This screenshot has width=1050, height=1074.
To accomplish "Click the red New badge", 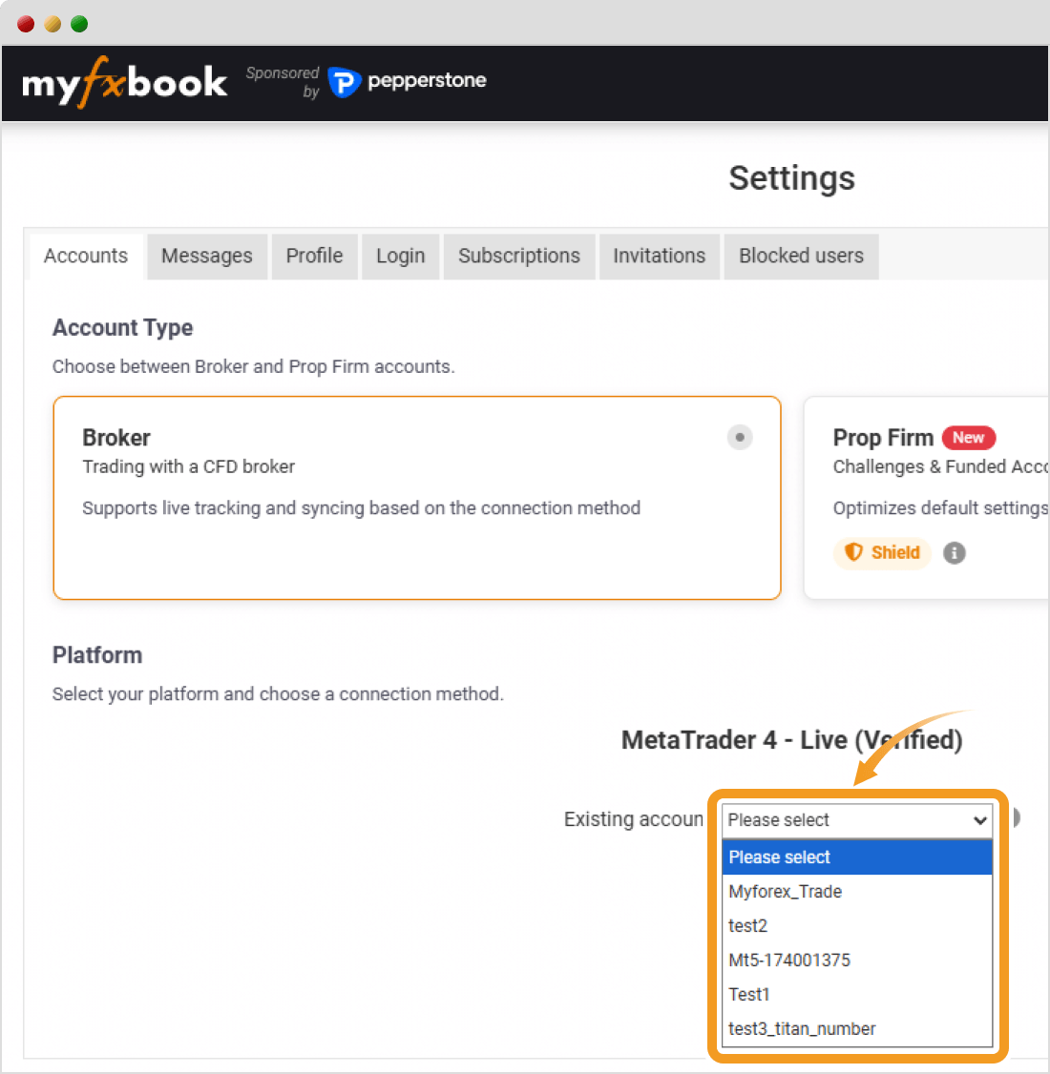I will [x=969, y=438].
